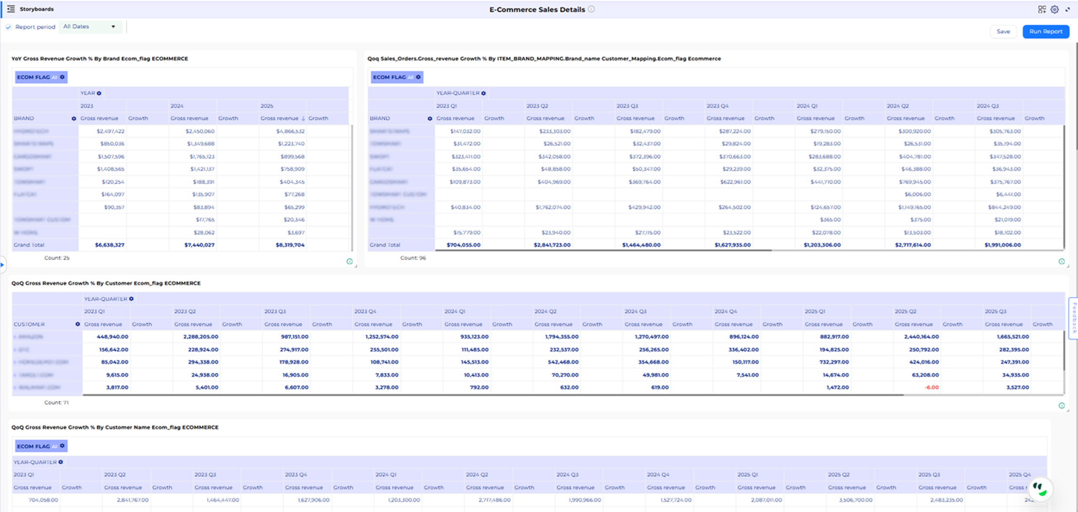
Task: Click the info icon on the YoY table
Action: [349, 261]
